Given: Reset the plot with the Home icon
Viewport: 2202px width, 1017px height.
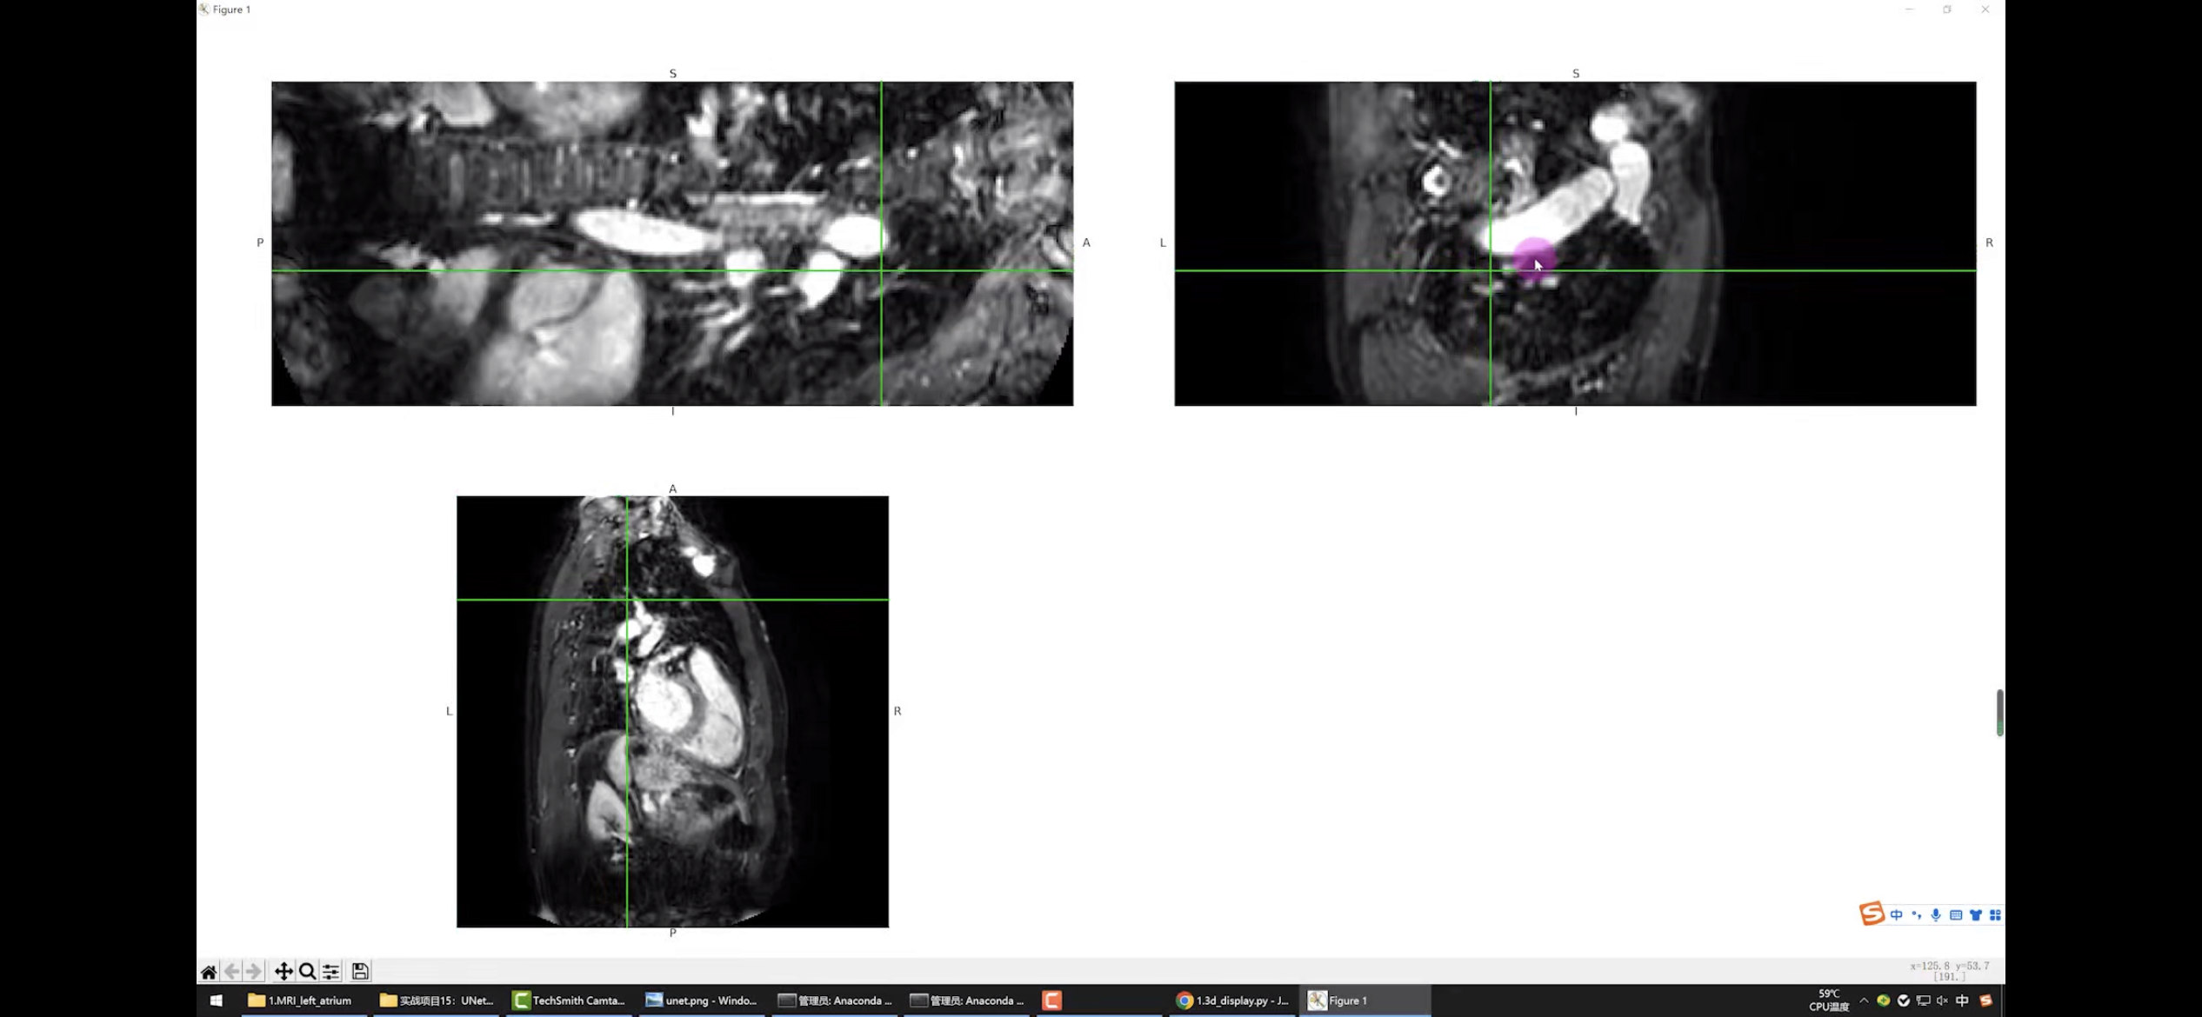Looking at the screenshot, I should coord(209,972).
